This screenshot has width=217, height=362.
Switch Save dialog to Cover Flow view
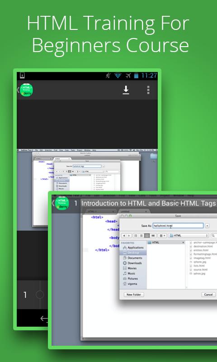click(153, 235)
